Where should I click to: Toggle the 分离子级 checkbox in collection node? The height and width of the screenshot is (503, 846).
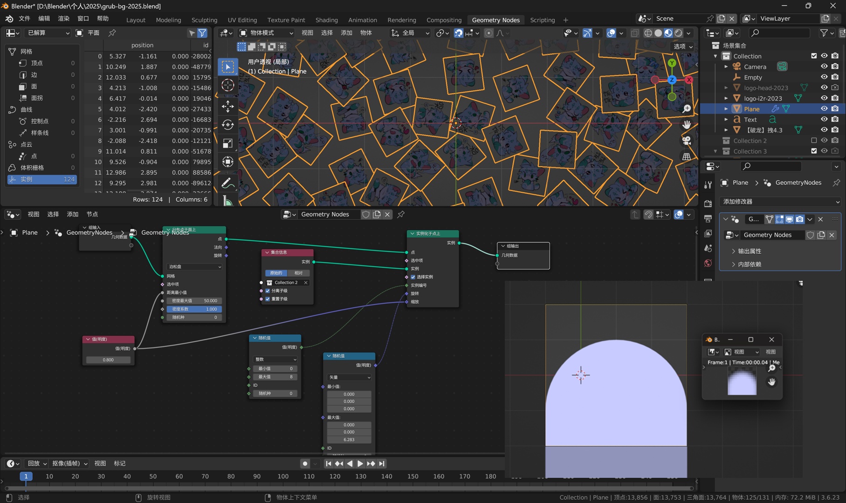pyautogui.click(x=268, y=291)
